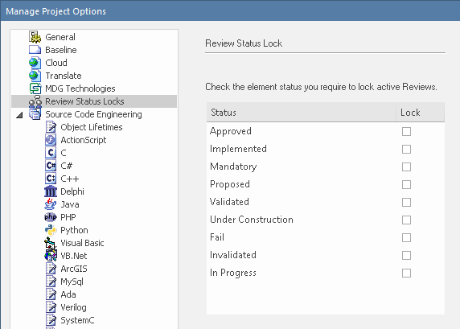Image resolution: width=460 pixels, height=329 pixels.
Task: Open the Cloud globe icon
Action: pos(35,63)
